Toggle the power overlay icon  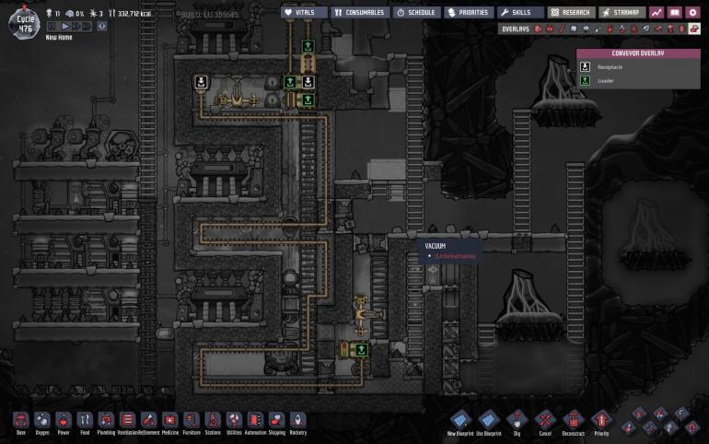[x=551, y=29]
